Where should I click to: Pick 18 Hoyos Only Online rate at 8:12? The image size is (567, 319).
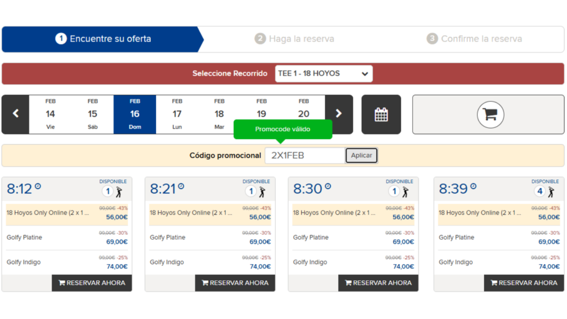click(67, 213)
